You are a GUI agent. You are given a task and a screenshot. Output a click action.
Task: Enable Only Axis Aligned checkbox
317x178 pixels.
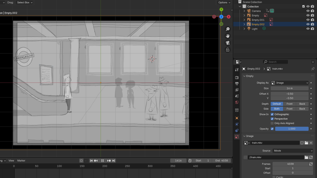(272, 123)
